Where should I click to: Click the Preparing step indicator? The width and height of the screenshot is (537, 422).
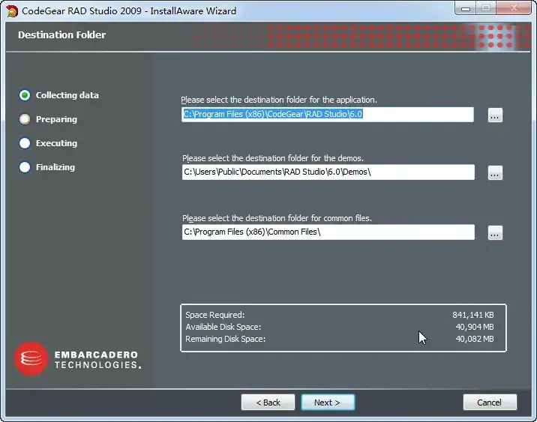[25, 119]
